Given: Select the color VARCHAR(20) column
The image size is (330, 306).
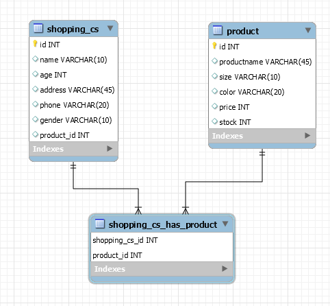Looking at the screenshot, I should tap(262, 92).
